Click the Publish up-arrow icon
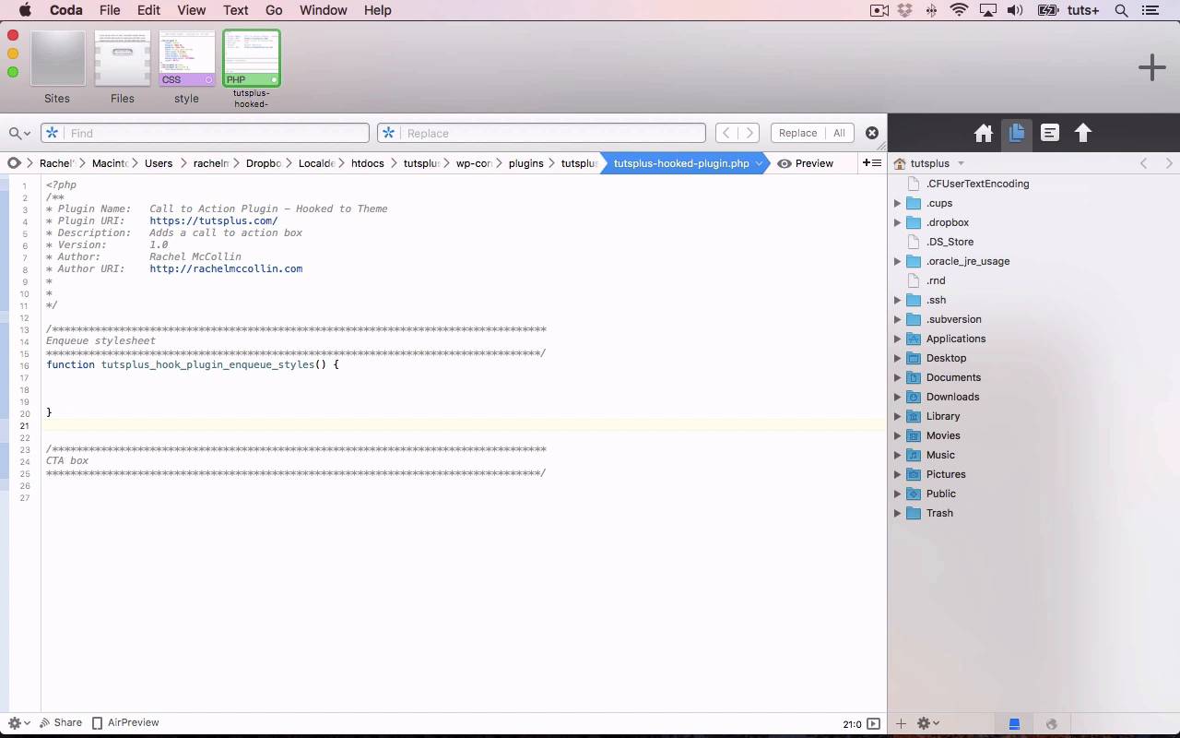The height and width of the screenshot is (738, 1180). (x=1083, y=133)
